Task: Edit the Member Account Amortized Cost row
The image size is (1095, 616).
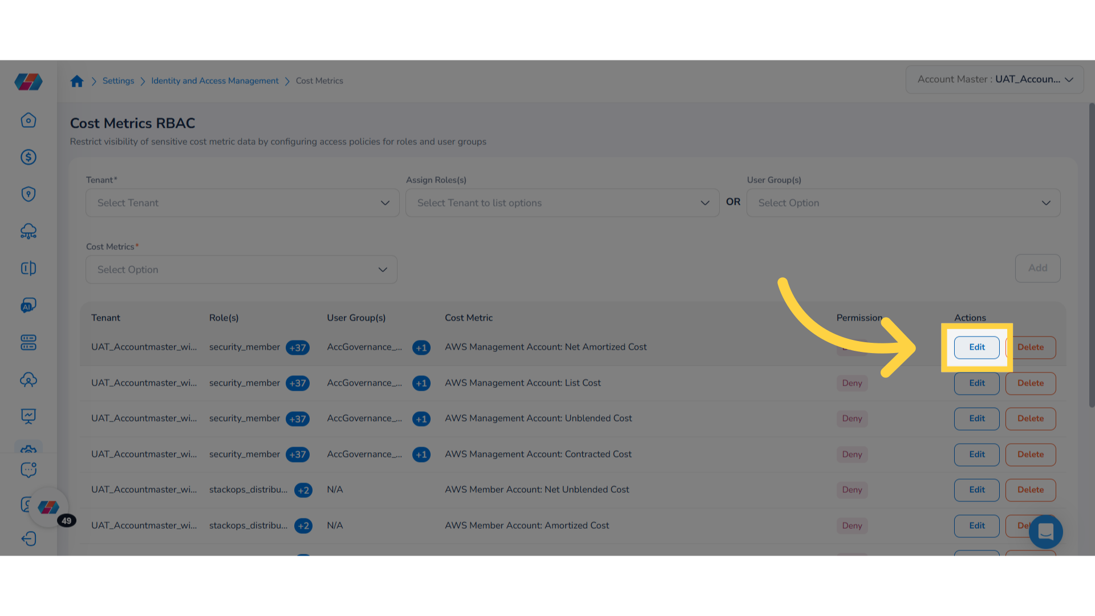Action: click(976, 526)
